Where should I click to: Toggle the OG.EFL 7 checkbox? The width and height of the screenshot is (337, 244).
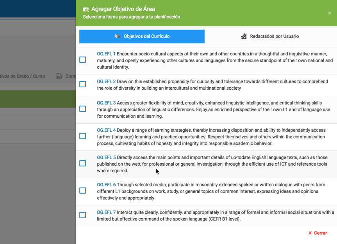click(82, 215)
